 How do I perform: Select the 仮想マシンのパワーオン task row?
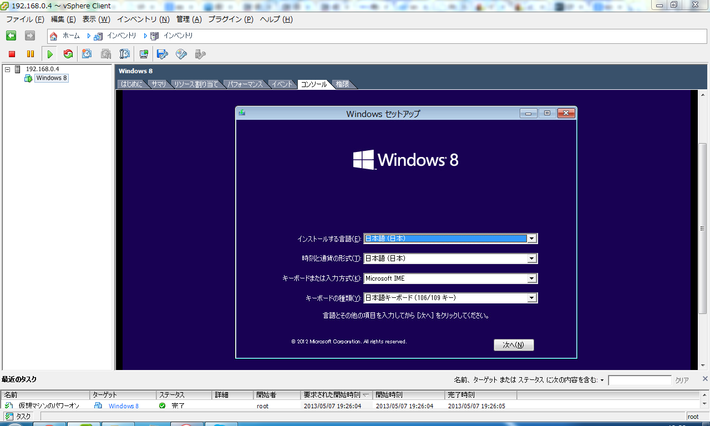point(349,405)
